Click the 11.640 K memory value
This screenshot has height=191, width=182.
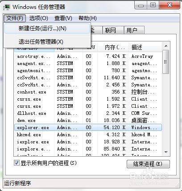115,77
